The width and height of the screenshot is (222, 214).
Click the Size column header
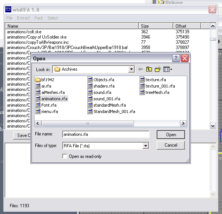click(x=156, y=26)
